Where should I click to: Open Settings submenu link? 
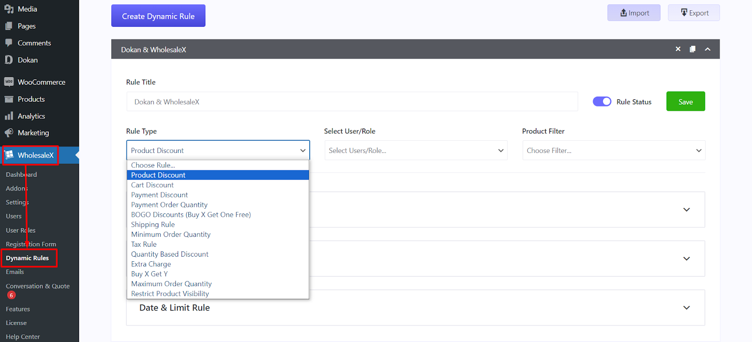[x=17, y=202]
